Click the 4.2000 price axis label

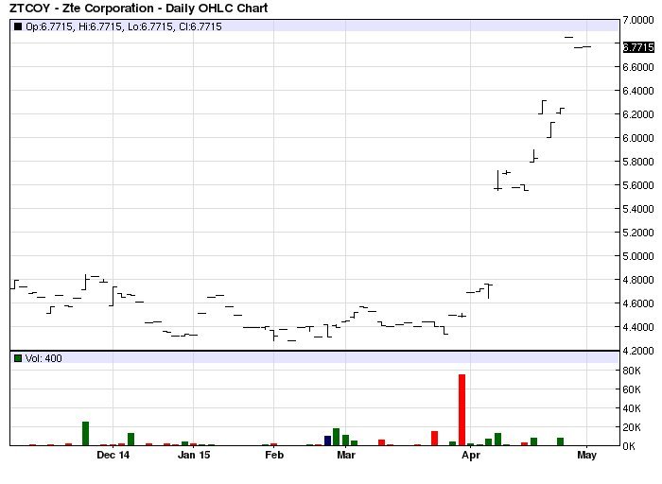(638, 351)
